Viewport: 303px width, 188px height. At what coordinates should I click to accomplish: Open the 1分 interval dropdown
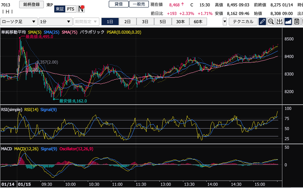click(55, 21)
